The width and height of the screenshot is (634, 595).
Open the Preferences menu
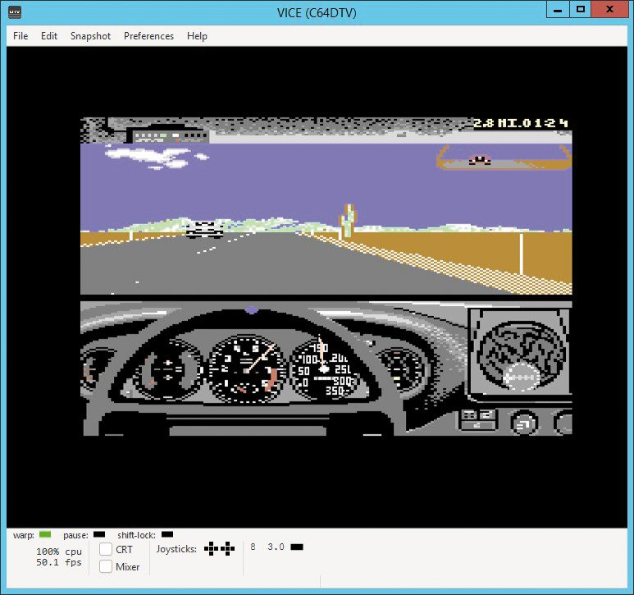148,36
